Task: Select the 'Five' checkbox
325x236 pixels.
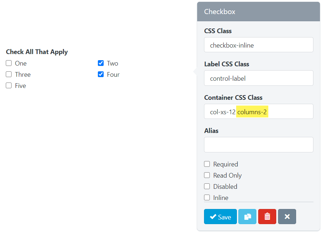Action: 9,86
